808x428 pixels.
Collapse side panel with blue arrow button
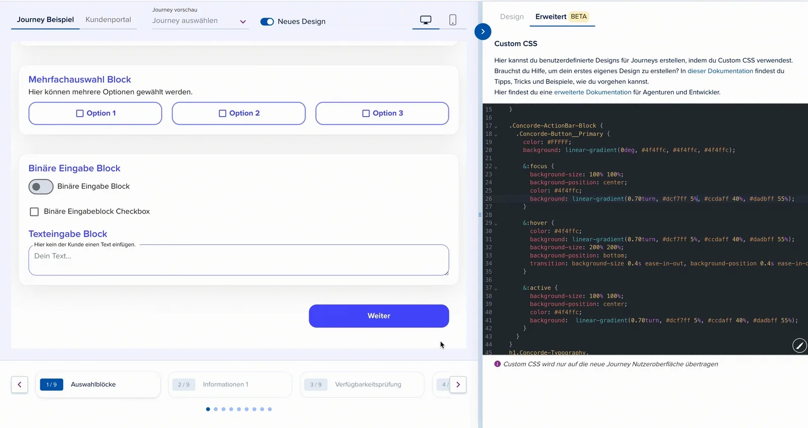tap(483, 31)
